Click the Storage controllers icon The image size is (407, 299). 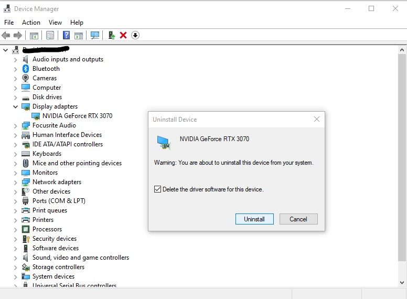(x=25, y=267)
